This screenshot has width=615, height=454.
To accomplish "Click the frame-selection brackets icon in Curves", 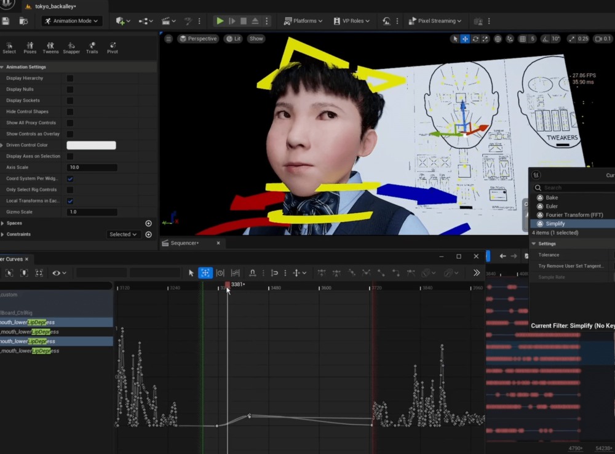I will point(39,273).
